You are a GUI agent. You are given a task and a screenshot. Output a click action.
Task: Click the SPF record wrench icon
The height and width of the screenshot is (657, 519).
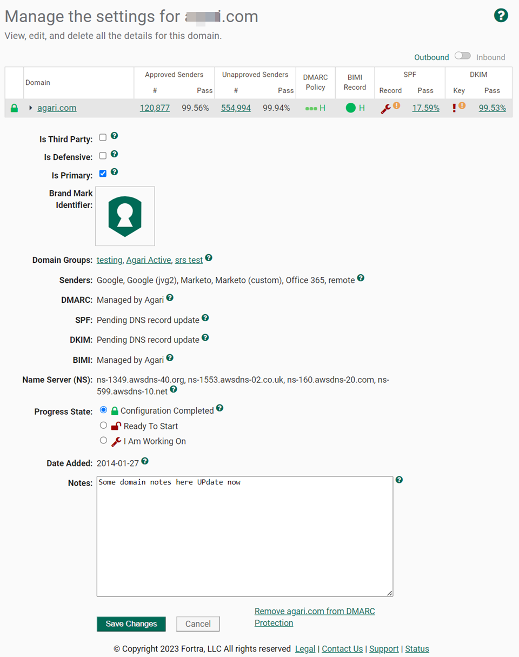pyautogui.click(x=385, y=108)
